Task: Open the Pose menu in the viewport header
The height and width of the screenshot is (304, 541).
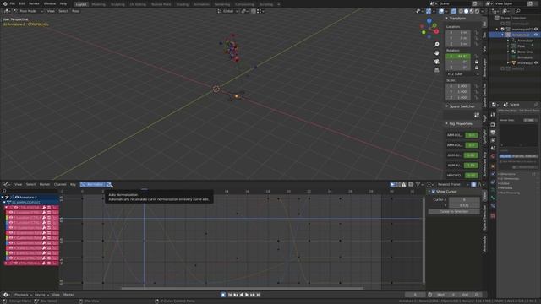Action: (75, 11)
